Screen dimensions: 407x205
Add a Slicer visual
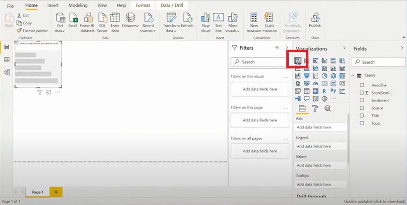point(298,91)
